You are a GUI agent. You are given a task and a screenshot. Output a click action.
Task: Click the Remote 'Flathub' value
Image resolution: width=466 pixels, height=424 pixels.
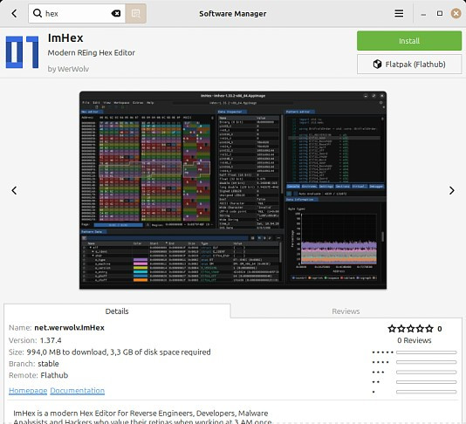(x=54, y=375)
